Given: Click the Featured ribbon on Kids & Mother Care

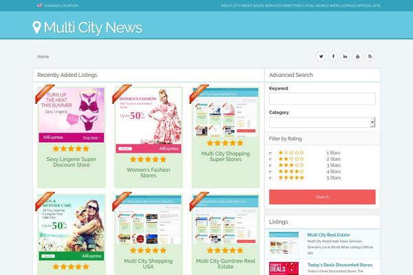Looking at the screenshot, I should [44, 201].
